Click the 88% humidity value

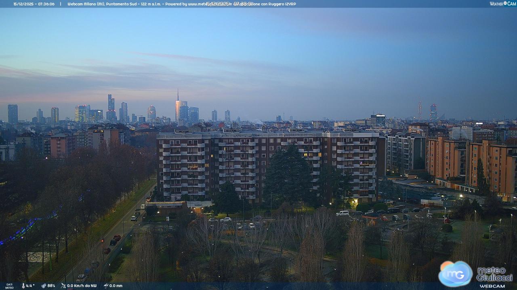(51, 286)
